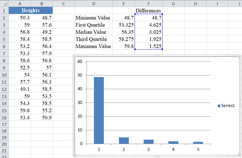242x158 pixels.
Task: Select cell B13 with value 53.5
Action: pyautogui.click(x=42, y=96)
